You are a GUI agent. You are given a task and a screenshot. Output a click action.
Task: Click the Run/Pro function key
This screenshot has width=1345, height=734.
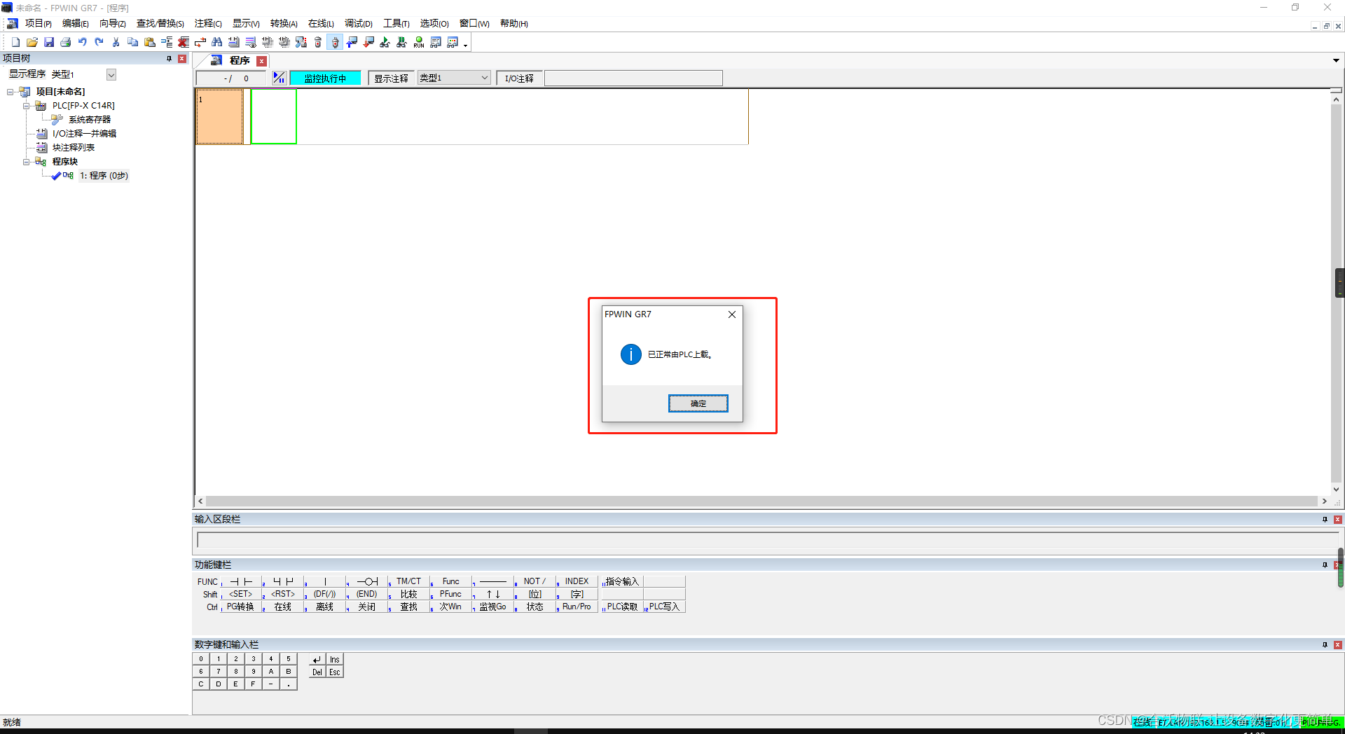point(577,607)
